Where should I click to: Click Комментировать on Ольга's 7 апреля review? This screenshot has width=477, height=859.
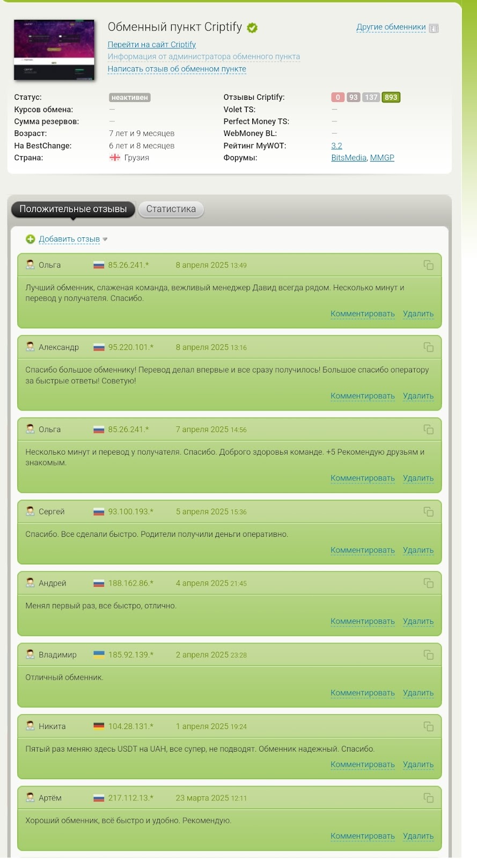coord(363,478)
